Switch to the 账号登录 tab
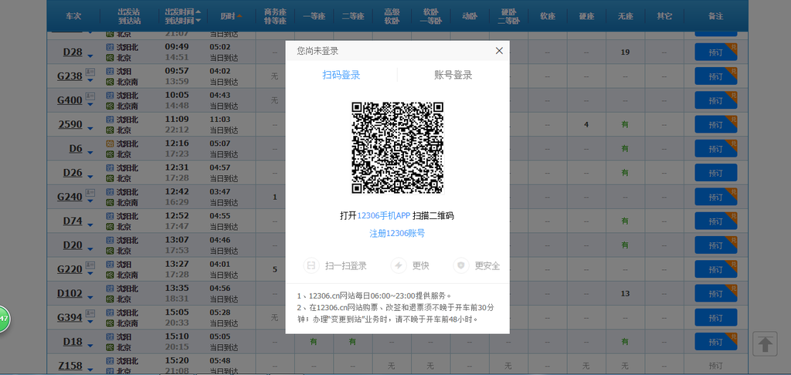Screen dimensions: 791x375 pyautogui.click(x=453, y=75)
